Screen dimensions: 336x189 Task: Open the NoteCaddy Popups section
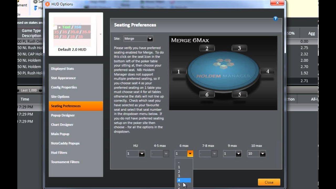tap(76, 143)
